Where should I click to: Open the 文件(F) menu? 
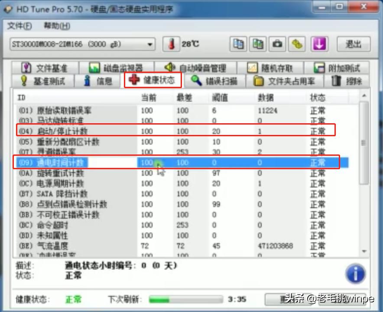pyautogui.click(x=19, y=26)
